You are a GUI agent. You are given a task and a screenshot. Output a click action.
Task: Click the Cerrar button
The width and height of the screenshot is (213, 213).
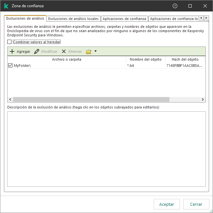tap(196, 204)
